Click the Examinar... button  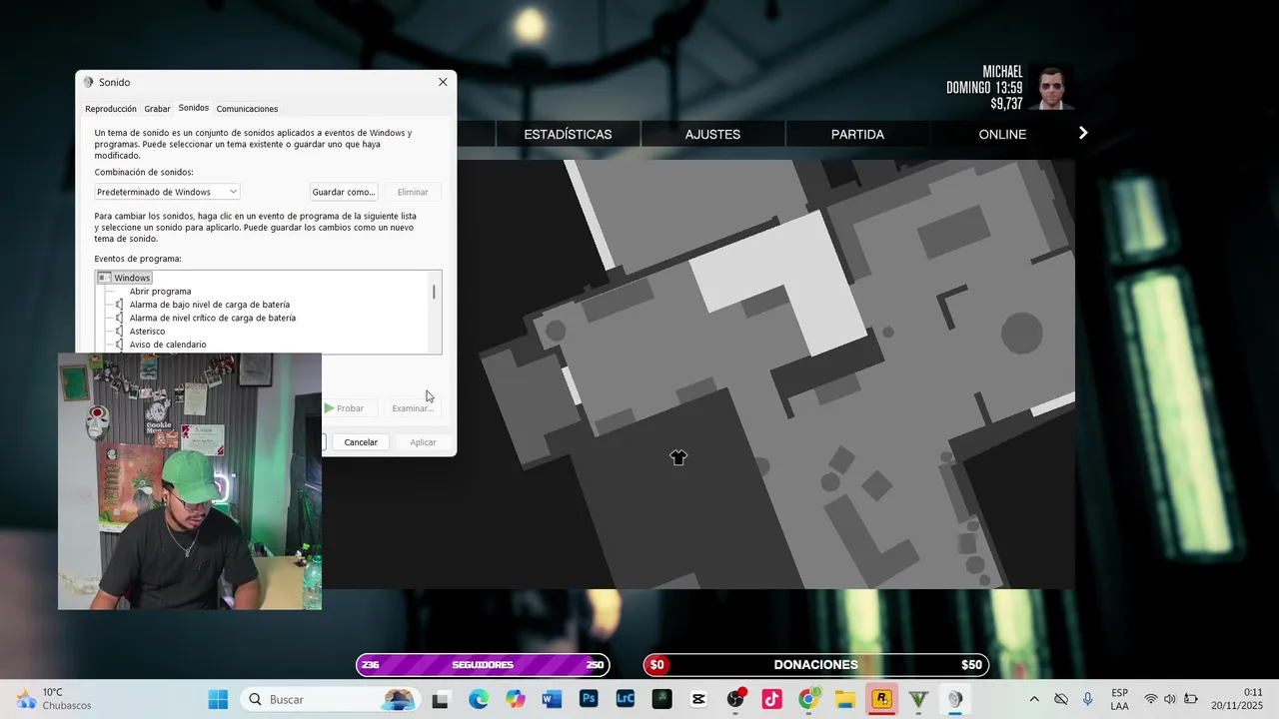pos(413,408)
